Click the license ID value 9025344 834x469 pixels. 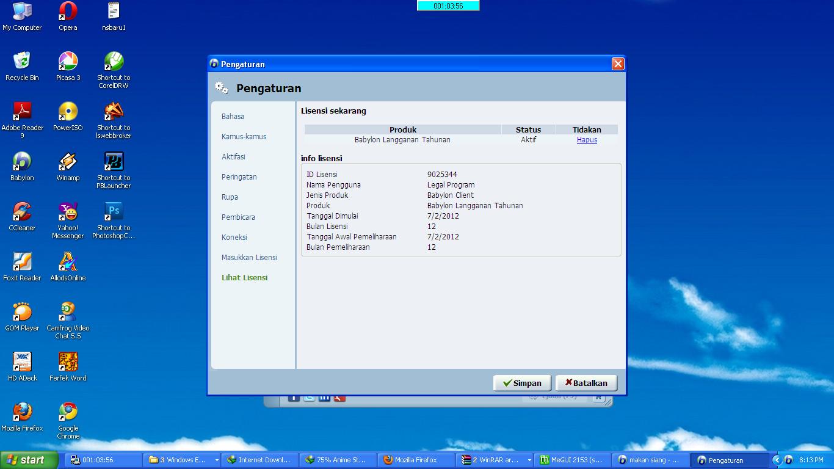coord(442,175)
